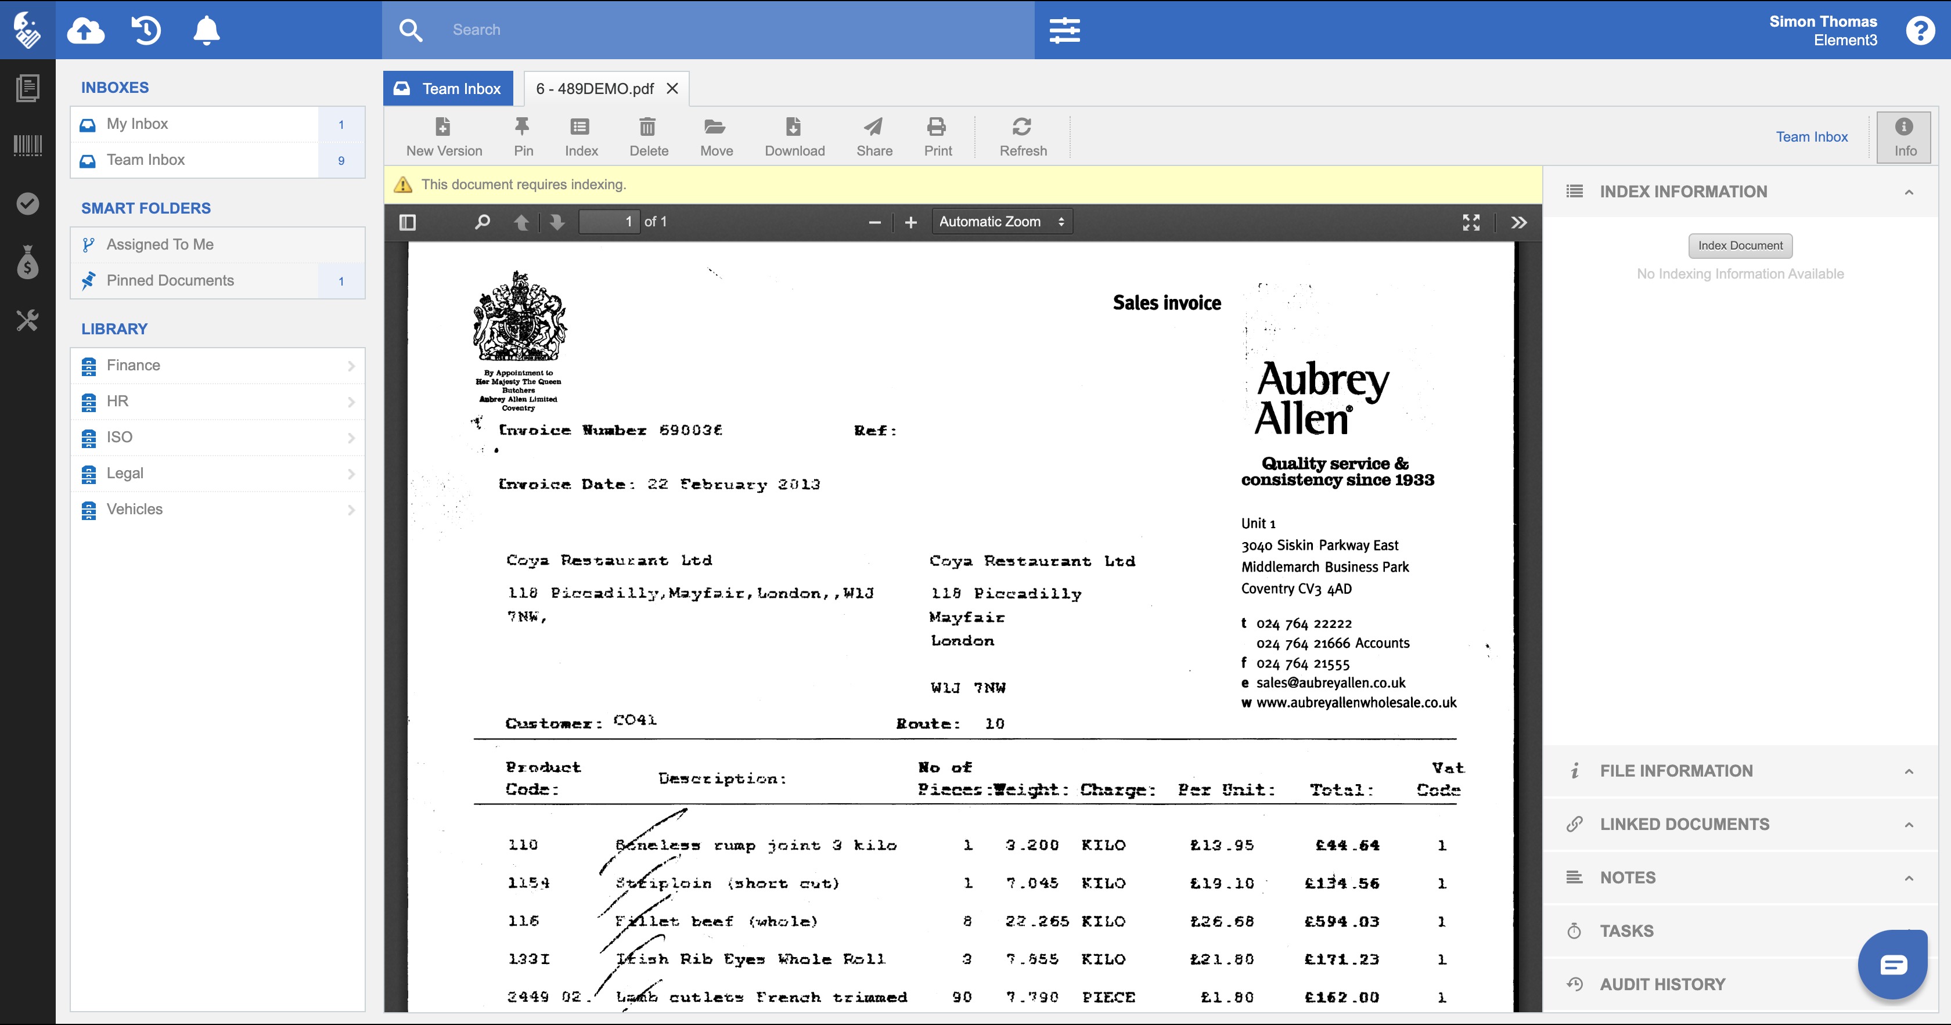
Task: Expand the Finance library folder
Action: pyautogui.click(x=217, y=365)
